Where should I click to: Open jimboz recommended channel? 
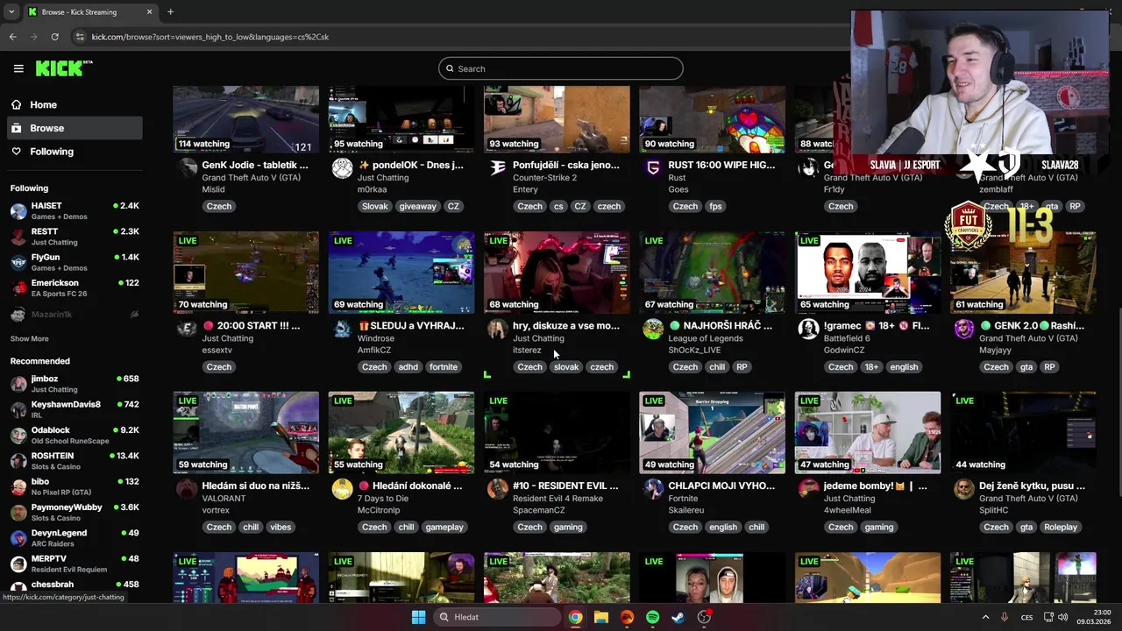75,384
